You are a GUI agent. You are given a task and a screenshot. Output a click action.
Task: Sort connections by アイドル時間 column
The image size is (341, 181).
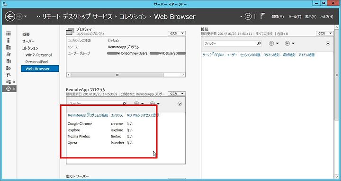click(306, 55)
